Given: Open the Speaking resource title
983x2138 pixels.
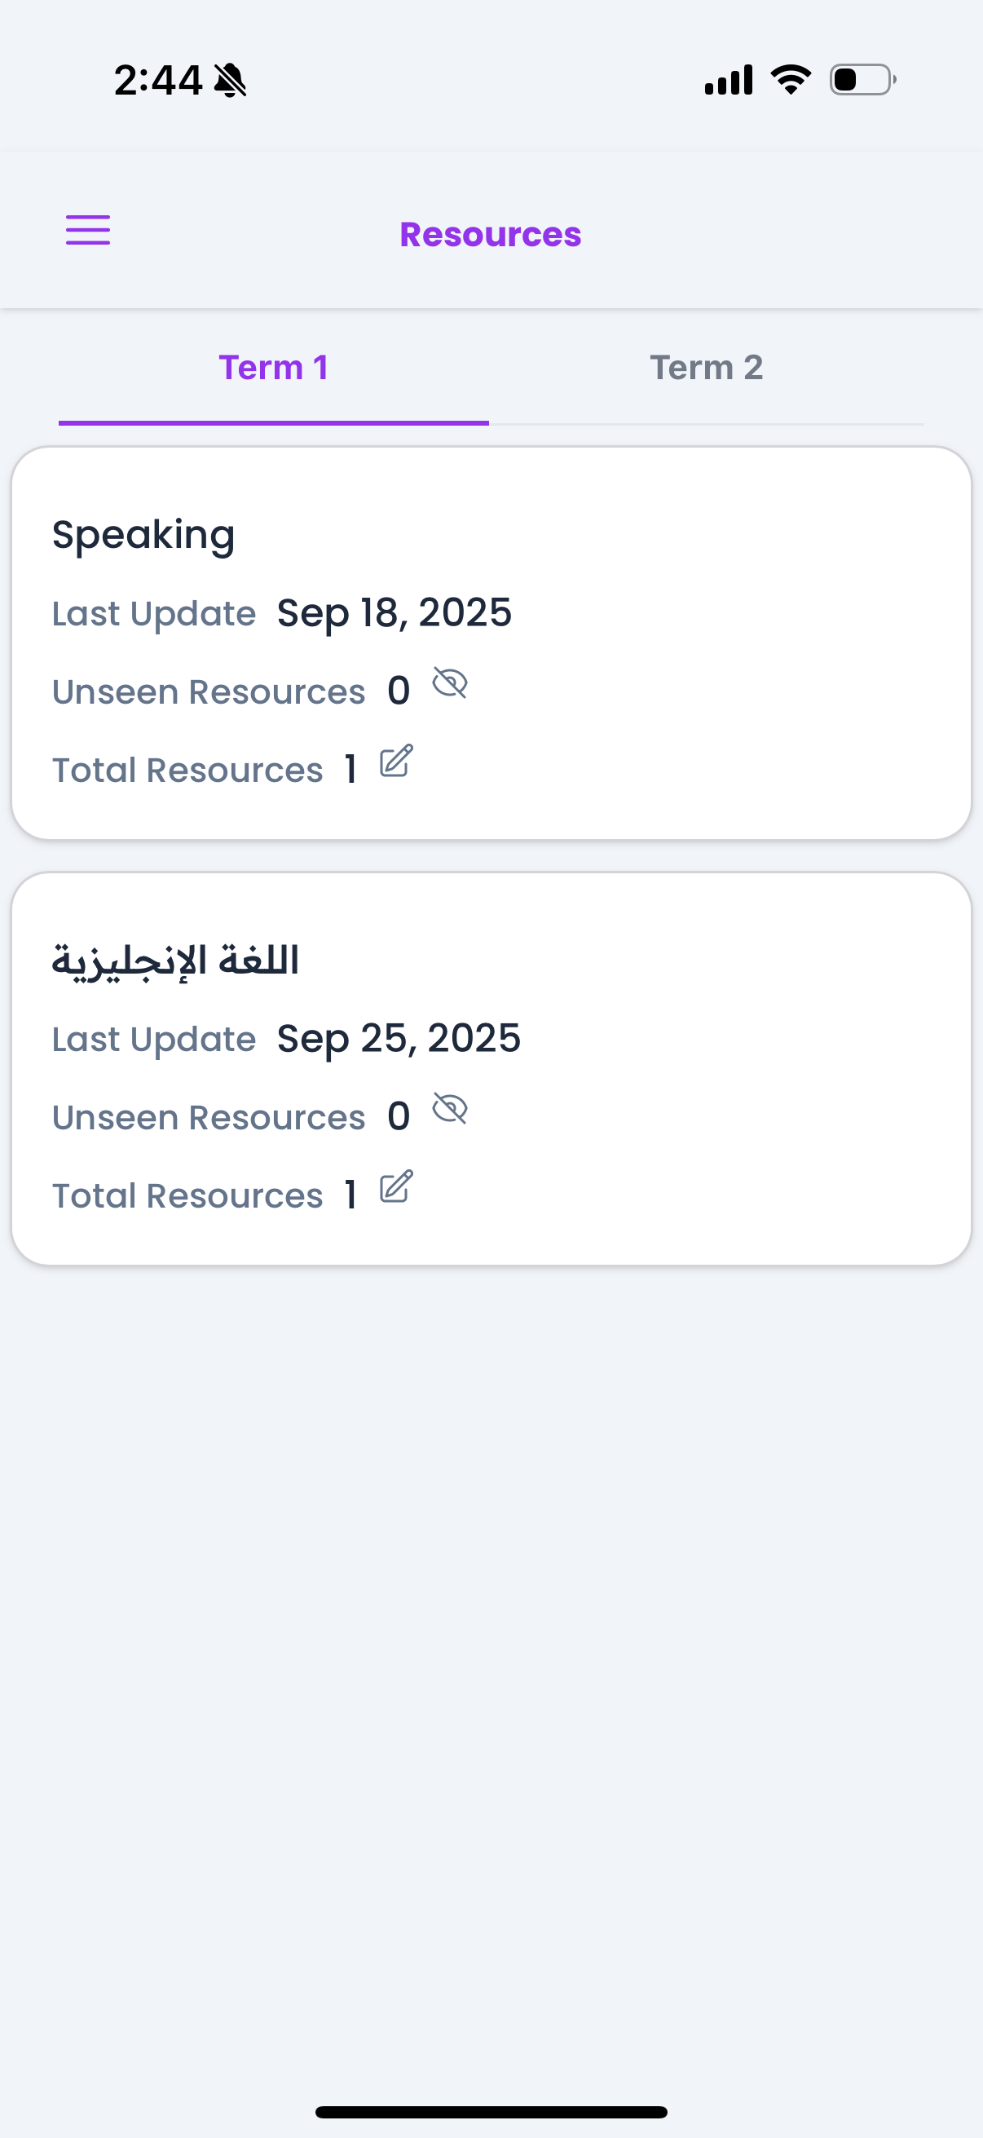Looking at the screenshot, I should click(x=143, y=536).
